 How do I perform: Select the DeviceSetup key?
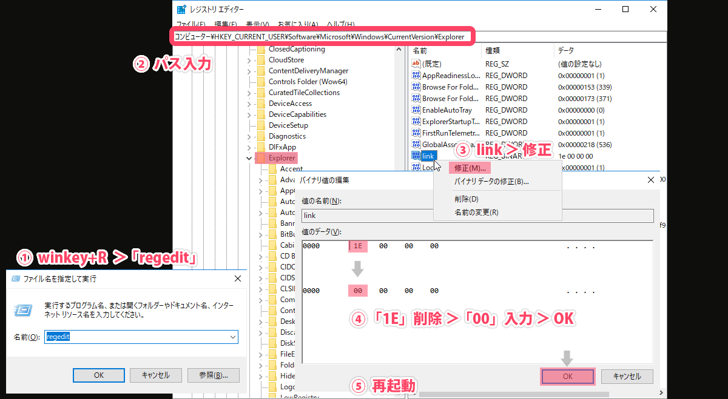coord(288,125)
